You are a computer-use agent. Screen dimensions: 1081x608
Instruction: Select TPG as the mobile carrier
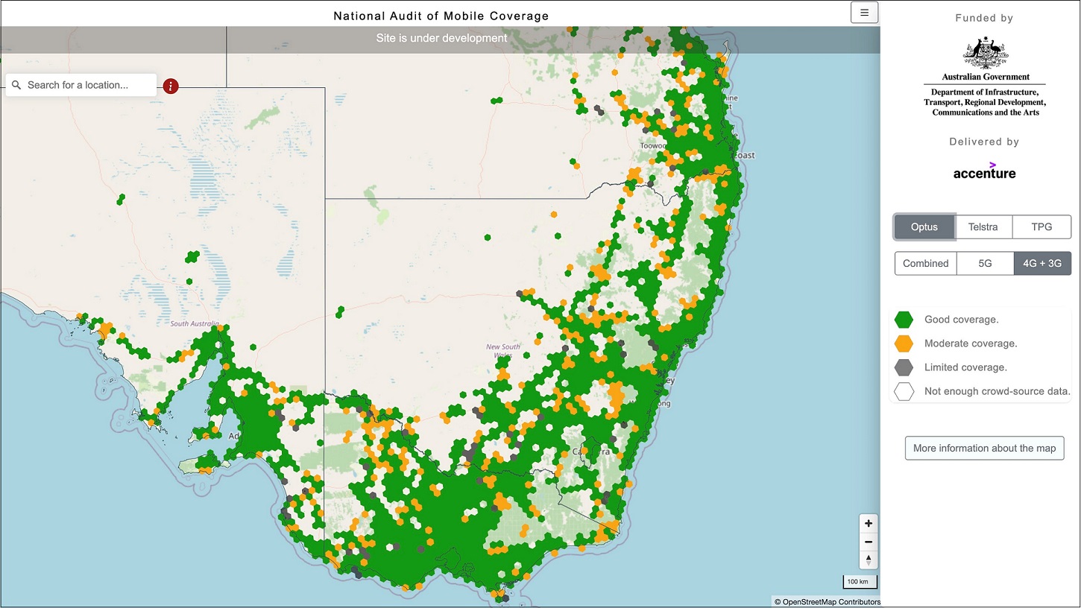[x=1041, y=227]
